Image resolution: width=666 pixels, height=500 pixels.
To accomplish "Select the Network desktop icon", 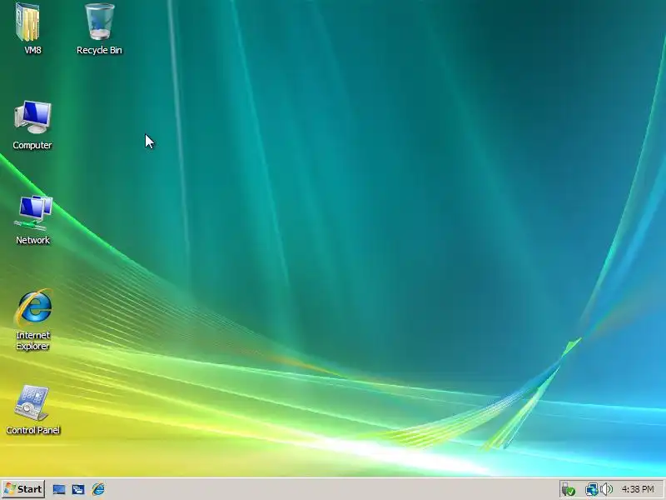I will click(33, 212).
